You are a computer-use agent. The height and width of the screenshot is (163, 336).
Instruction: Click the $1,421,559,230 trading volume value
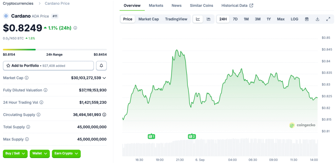click(x=93, y=102)
